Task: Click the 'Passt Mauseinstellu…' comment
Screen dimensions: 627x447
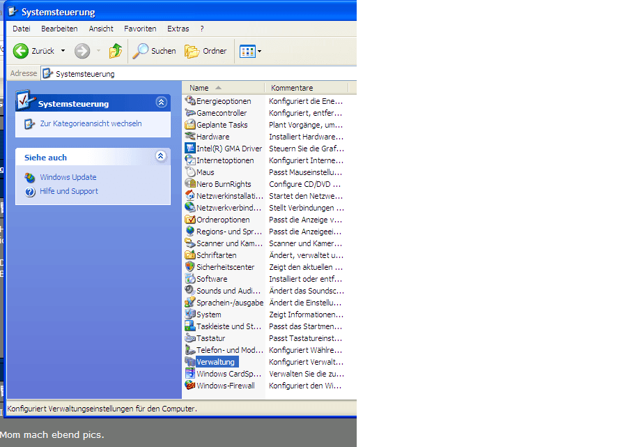Action: (x=306, y=172)
